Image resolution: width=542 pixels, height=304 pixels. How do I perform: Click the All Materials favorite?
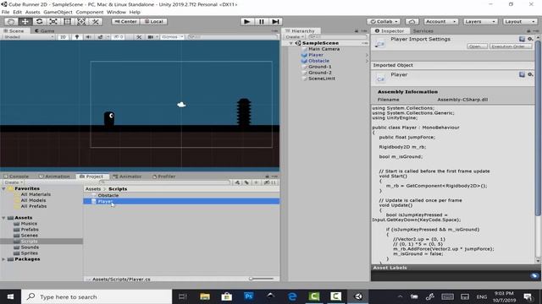coord(36,194)
